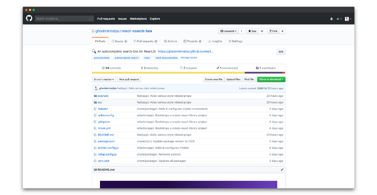Click the commit author avatar
This screenshot has height=195, width=377.
click(96, 88)
